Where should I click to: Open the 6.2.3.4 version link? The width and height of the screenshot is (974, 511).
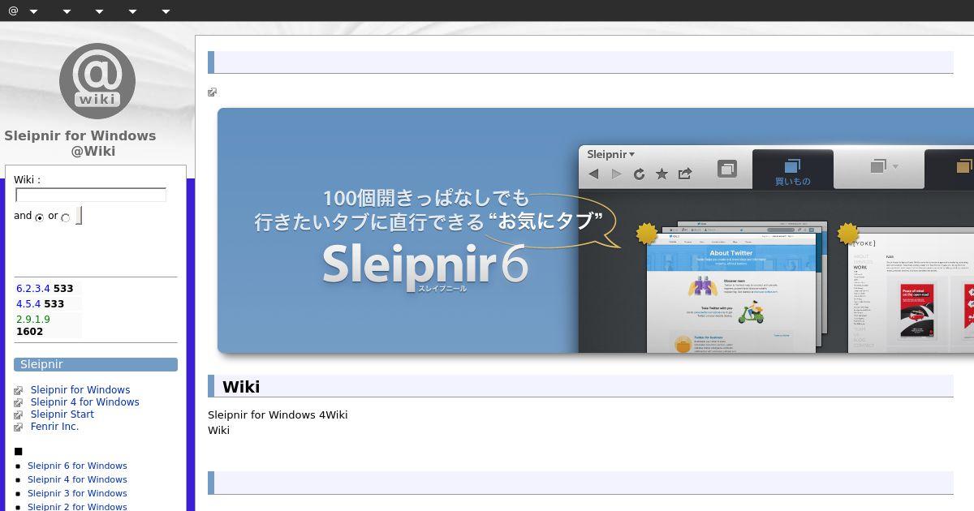(x=33, y=288)
